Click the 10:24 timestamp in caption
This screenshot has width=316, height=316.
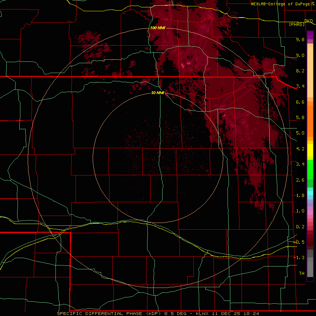[251, 314]
